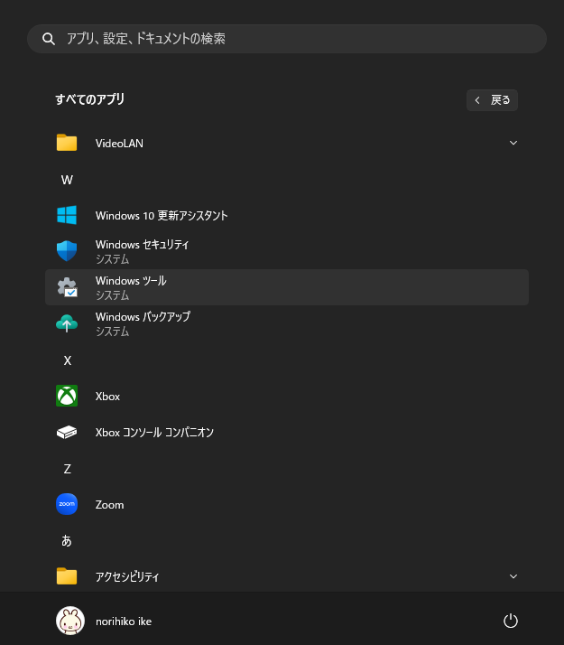Expand the VideoLAN folder chevron

pos(513,143)
